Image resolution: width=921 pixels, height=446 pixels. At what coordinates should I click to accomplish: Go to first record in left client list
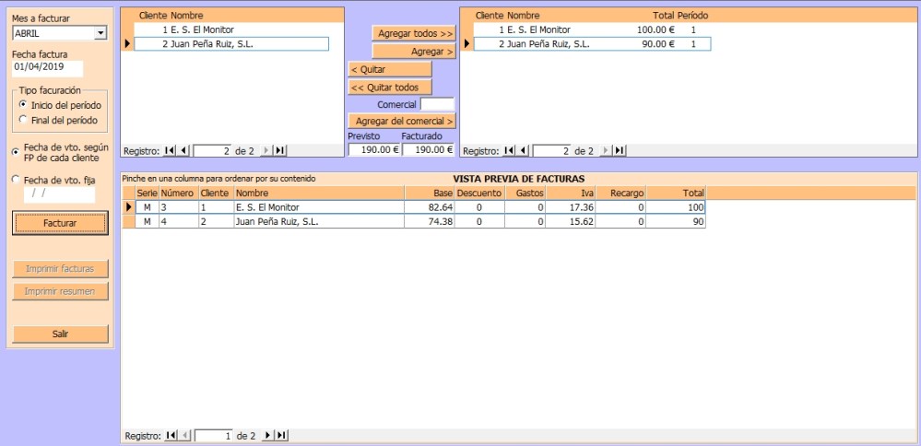tap(170, 150)
